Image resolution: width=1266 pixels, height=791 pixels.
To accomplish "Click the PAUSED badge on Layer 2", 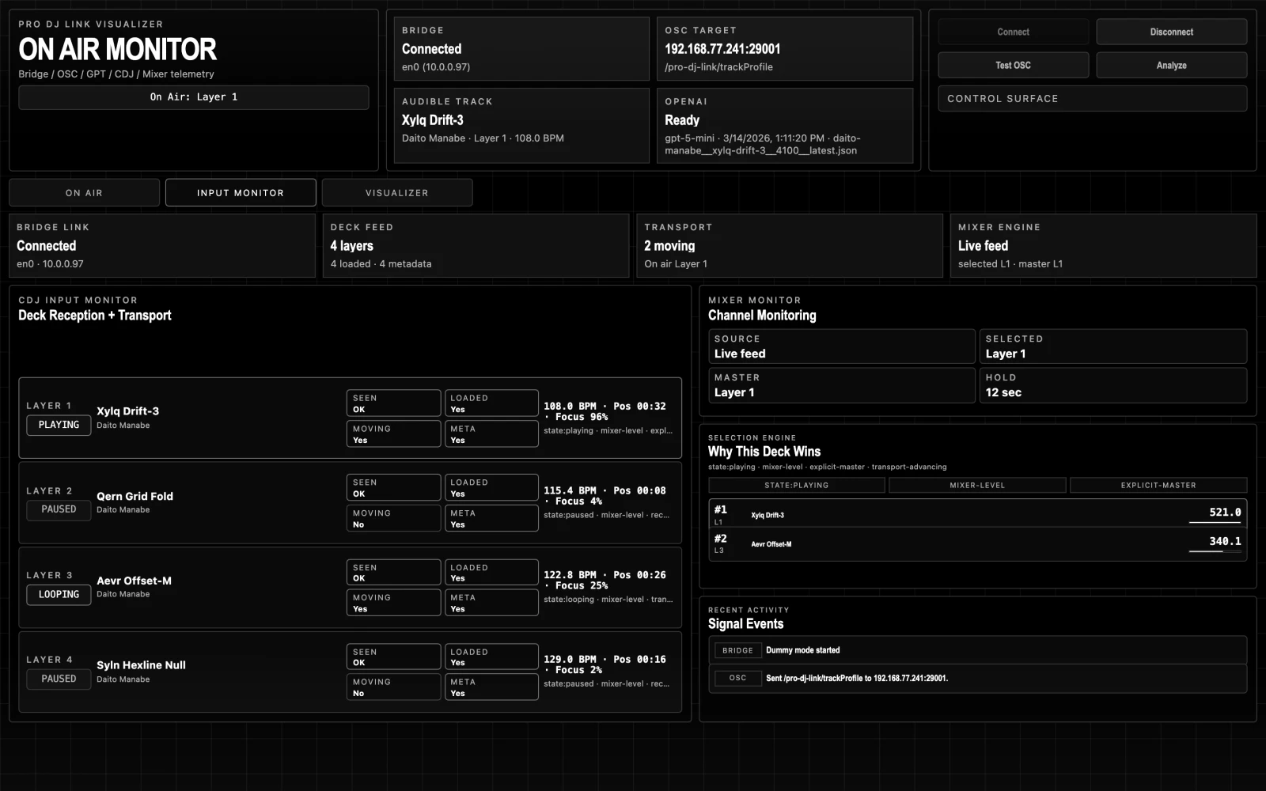I will [x=58, y=509].
